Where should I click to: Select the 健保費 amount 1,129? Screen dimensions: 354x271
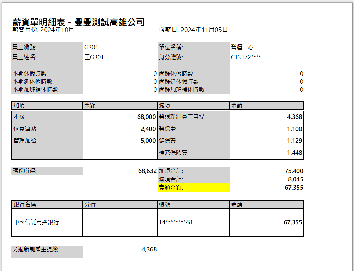pyautogui.click(x=294, y=141)
